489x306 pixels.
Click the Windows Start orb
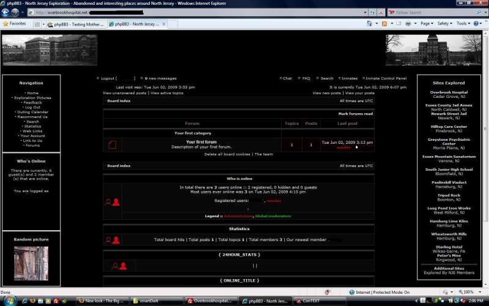(x=6, y=300)
